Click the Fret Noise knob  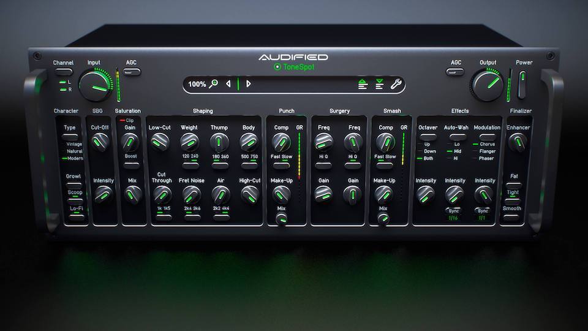point(191,195)
